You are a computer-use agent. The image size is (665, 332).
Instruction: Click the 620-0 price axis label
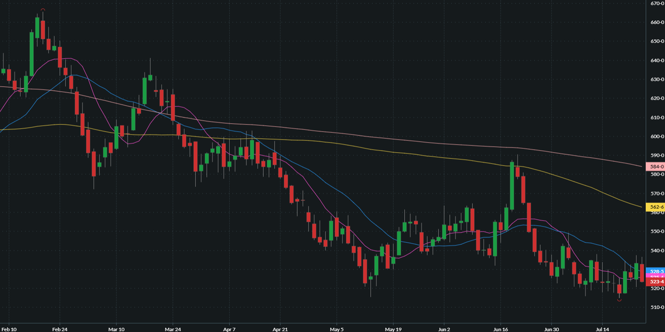click(x=657, y=98)
